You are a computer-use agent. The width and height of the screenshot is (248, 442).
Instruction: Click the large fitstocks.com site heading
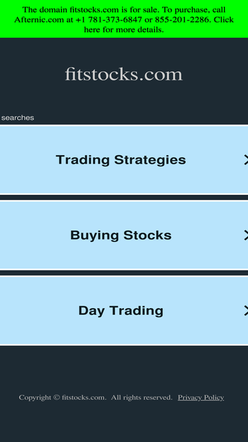point(124,74)
